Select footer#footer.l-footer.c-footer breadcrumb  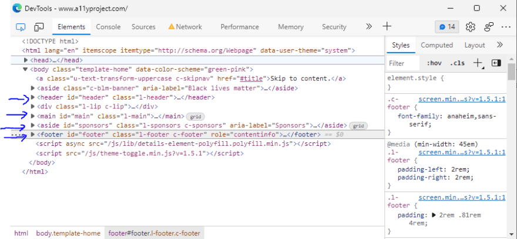click(x=155, y=233)
